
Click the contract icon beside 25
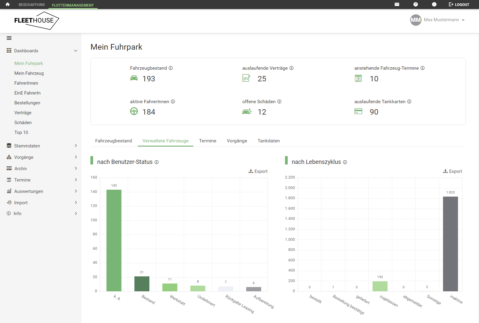click(x=246, y=78)
